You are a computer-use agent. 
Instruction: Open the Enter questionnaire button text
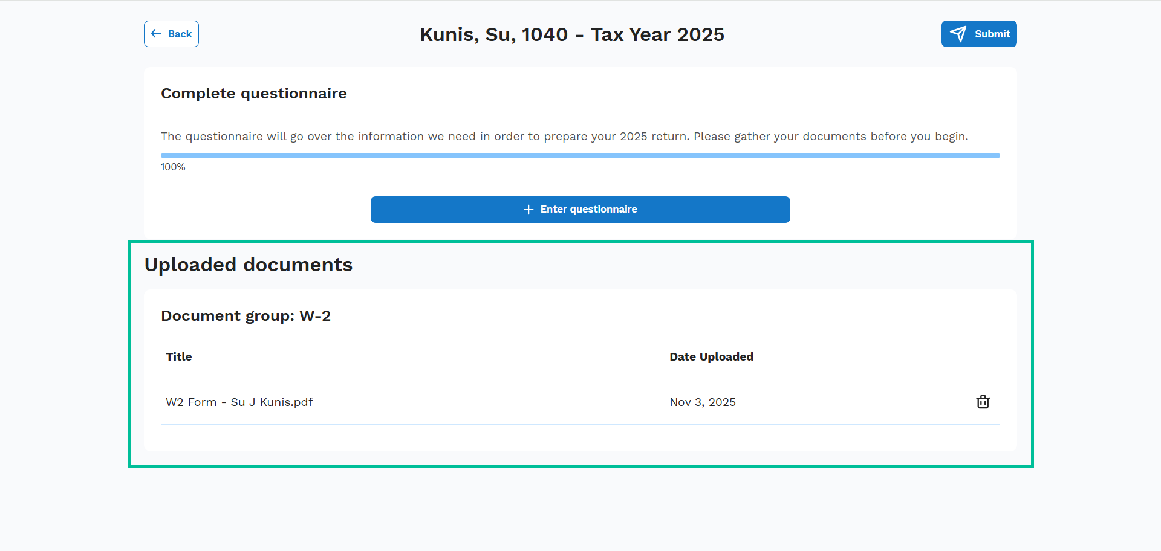pos(588,210)
